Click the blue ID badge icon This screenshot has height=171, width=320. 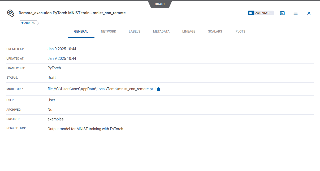click(x=251, y=13)
